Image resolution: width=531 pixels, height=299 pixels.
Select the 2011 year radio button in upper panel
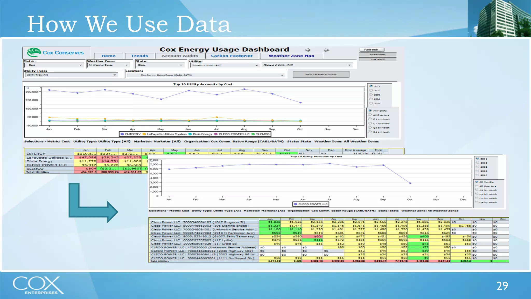click(x=371, y=86)
